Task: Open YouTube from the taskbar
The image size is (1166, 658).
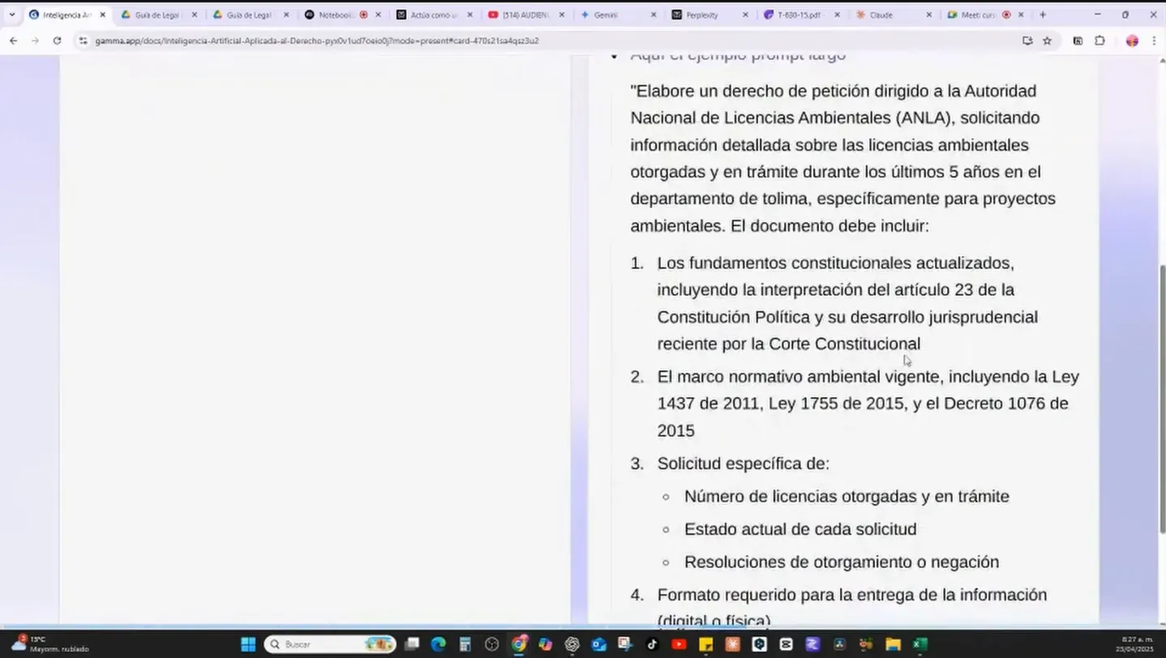Action: click(x=679, y=644)
